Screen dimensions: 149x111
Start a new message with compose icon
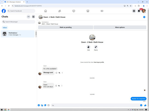33,17
